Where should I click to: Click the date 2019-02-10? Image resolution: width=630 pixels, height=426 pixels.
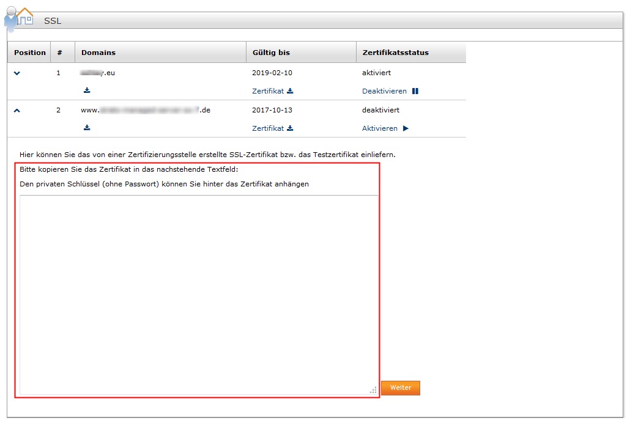pyautogui.click(x=272, y=73)
